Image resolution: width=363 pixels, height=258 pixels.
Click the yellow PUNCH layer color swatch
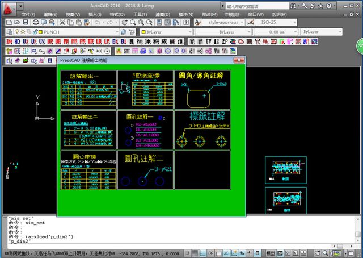point(40,32)
